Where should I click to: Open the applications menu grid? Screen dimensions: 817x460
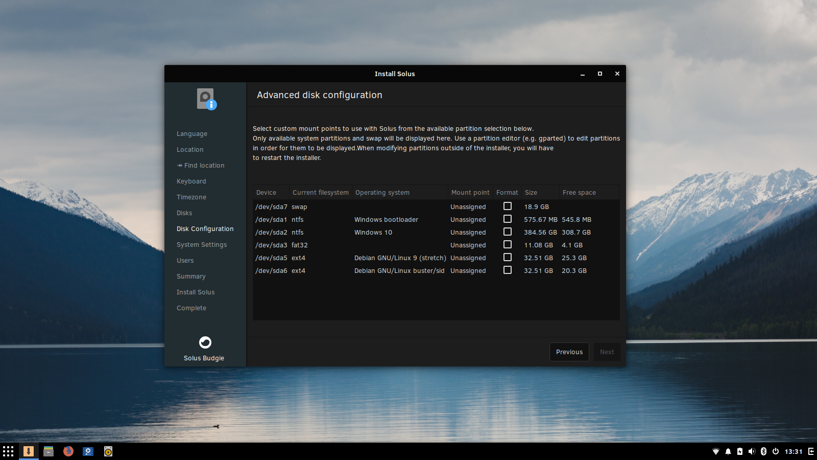tap(8, 451)
